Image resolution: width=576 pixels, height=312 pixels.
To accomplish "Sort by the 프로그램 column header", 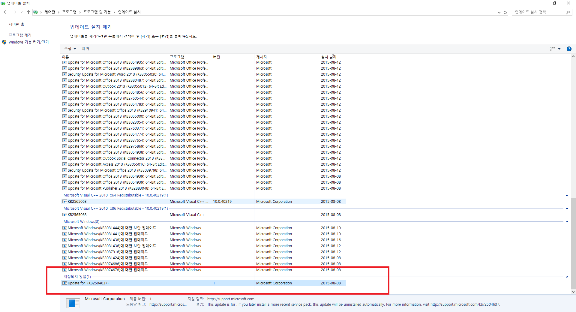I will click(x=189, y=57).
